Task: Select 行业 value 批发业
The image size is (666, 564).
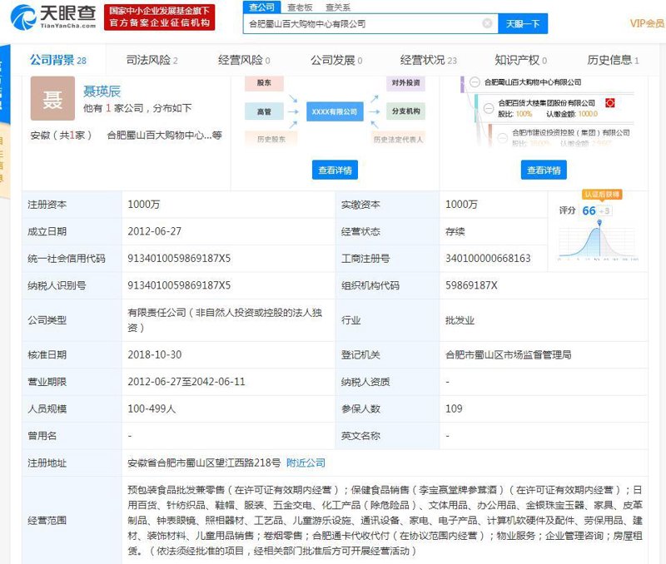Action: click(460, 320)
